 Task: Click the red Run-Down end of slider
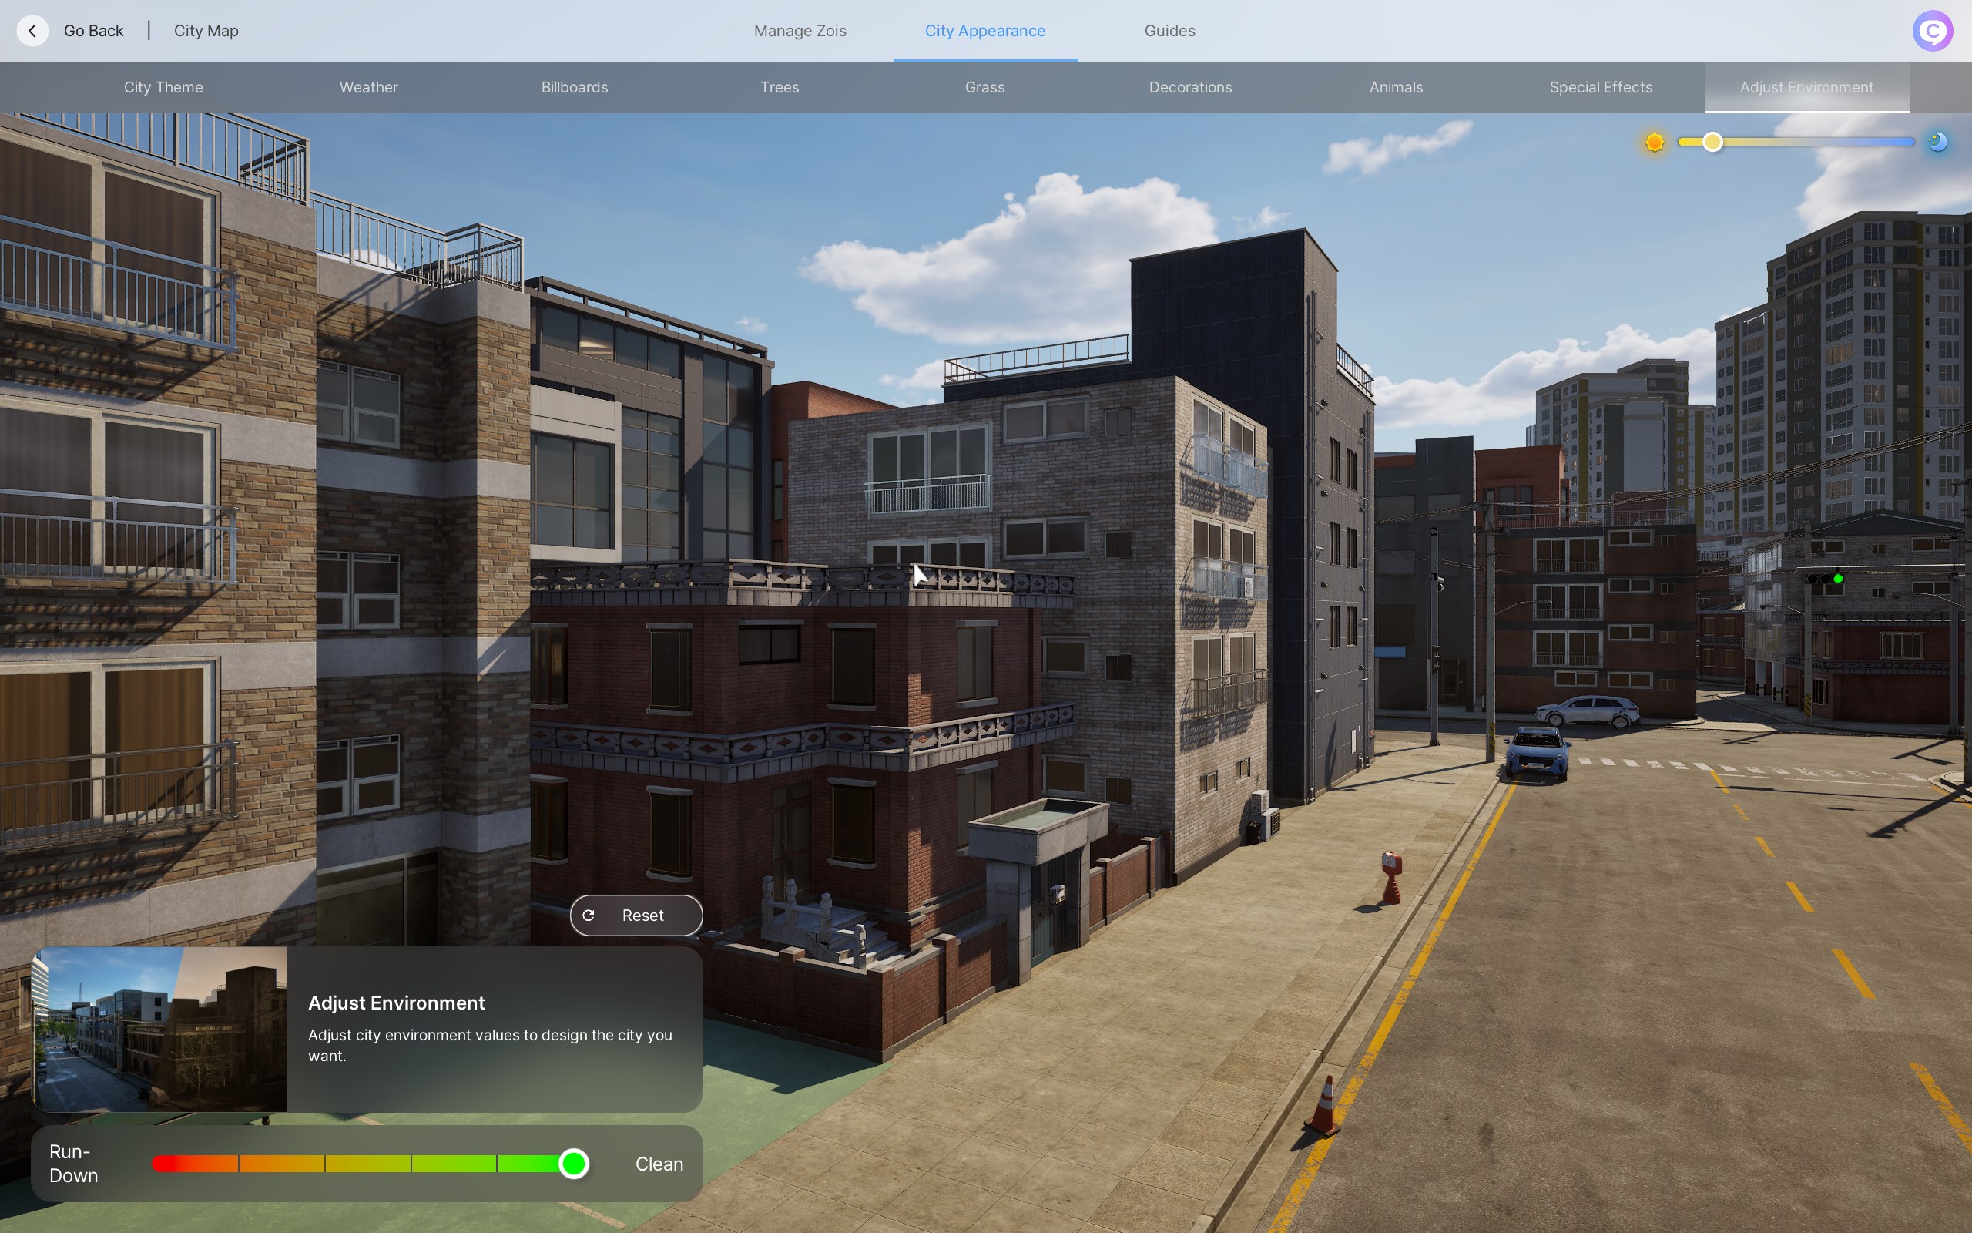click(x=165, y=1164)
